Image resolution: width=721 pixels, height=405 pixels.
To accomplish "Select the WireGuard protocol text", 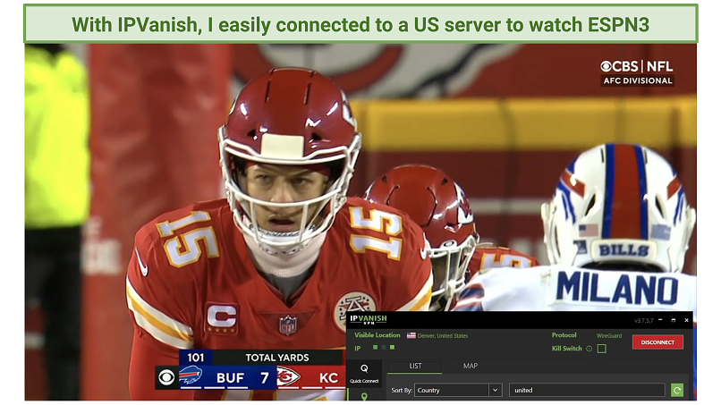I will [x=609, y=336].
